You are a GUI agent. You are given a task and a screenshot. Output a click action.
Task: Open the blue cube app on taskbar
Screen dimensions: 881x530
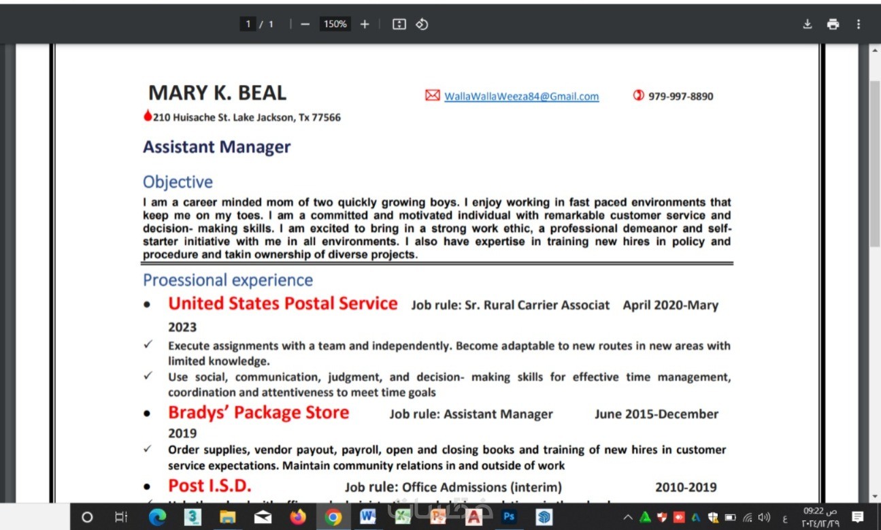pyautogui.click(x=544, y=517)
